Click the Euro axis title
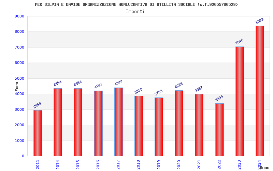Viewport: 273px width, 171px height. (x=17, y=87)
